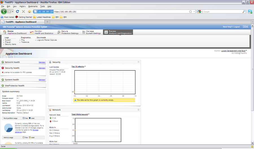Open the Top 10 attacks dropdown
Viewport: 254px width, 149px height.
pyautogui.click(x=78, y=66)
